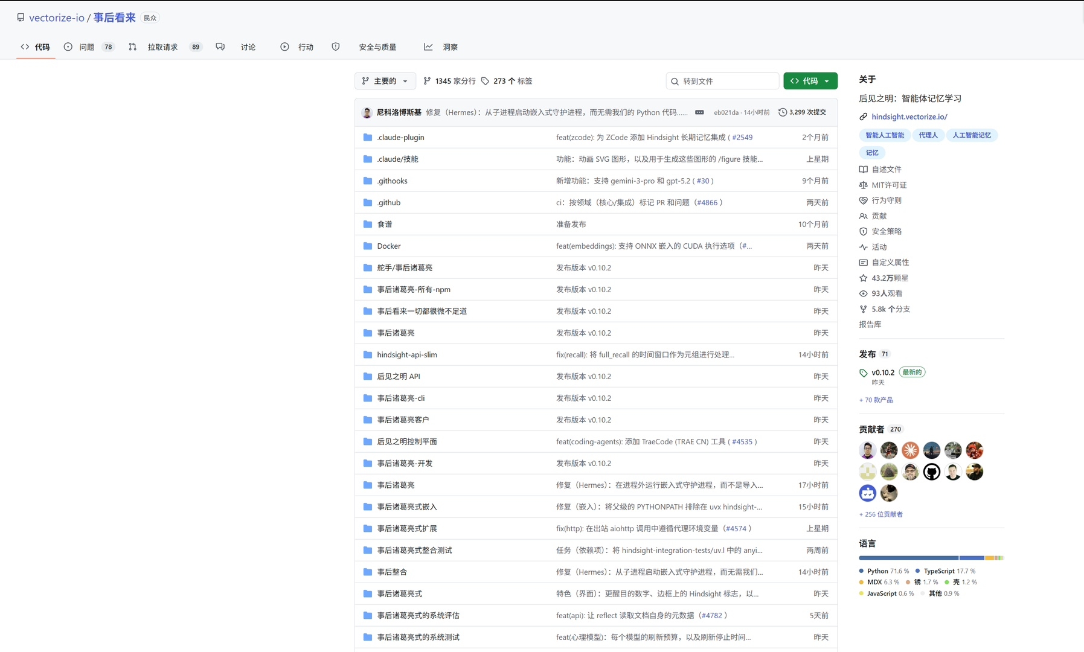Expand commit message ellipsis button
Screen dimensions: 1084x652
pyautogui.click(x=699, y=112)
